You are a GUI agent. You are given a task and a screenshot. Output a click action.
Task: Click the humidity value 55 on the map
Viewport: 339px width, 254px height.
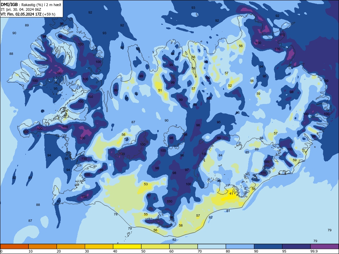click(x=146, y=214)
